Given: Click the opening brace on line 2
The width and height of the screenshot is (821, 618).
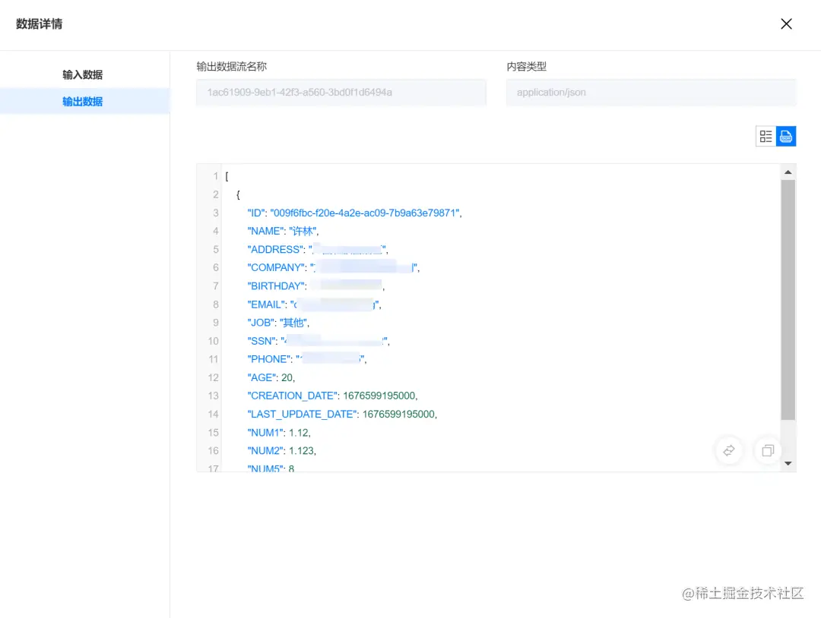Looking at the screenshot, I should pyautogui.click(x=238, y=194).
